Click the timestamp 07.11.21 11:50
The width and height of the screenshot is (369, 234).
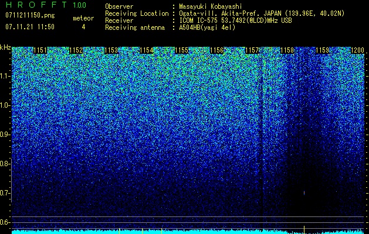[30, 27]
